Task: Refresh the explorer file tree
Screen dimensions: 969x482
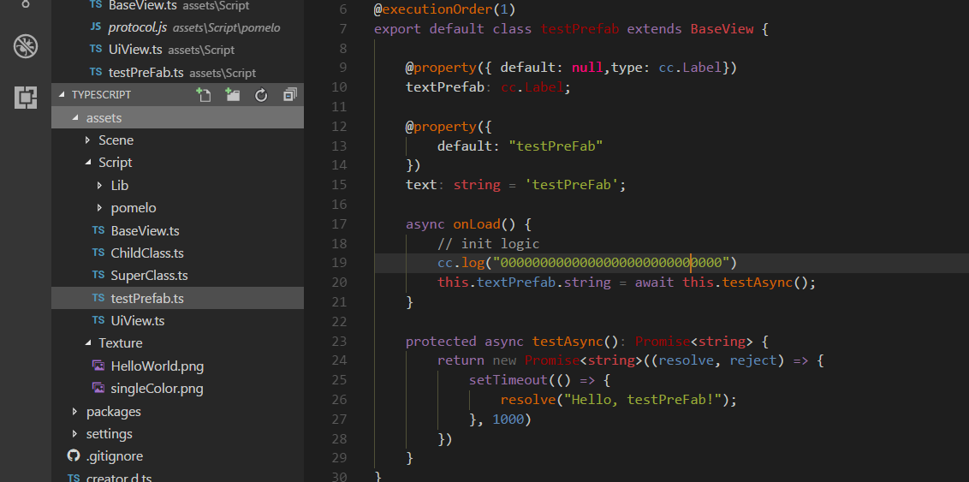Action: 261,94
